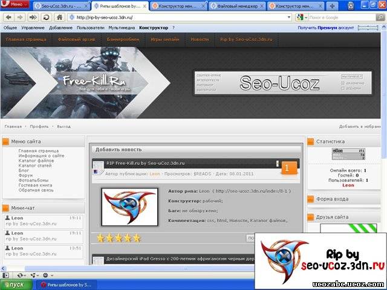Viewport: 387px width, 290px height.
Task: Open Игры онлайн in the site navigation
Action: click(x=165, y=39)
